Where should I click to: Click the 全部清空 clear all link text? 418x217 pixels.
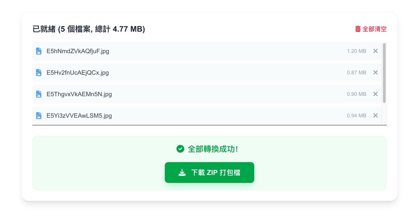(375, 29)
